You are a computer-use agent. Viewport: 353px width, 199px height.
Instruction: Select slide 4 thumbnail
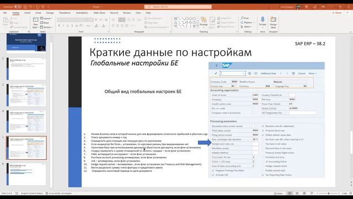pos(26,122)
